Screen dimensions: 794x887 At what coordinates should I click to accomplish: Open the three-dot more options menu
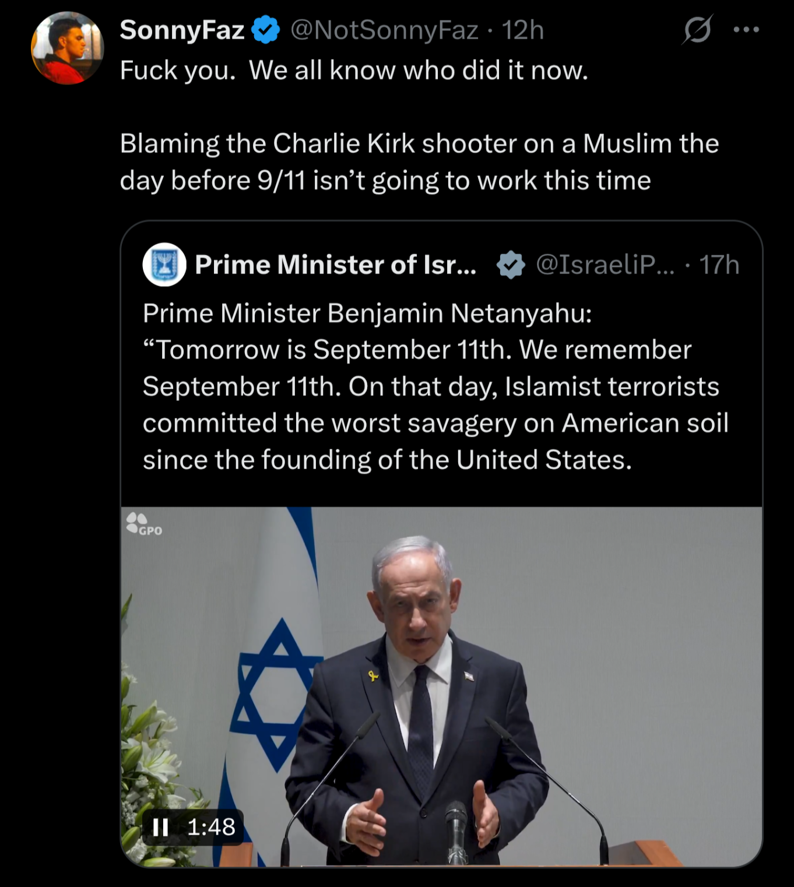tap(746, 30)
